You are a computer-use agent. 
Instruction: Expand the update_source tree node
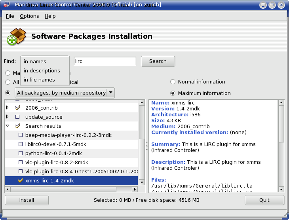pyautogui.click(x=8, y=117)
